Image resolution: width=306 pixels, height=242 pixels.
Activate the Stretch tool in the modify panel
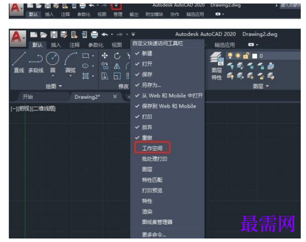[105, 76]
